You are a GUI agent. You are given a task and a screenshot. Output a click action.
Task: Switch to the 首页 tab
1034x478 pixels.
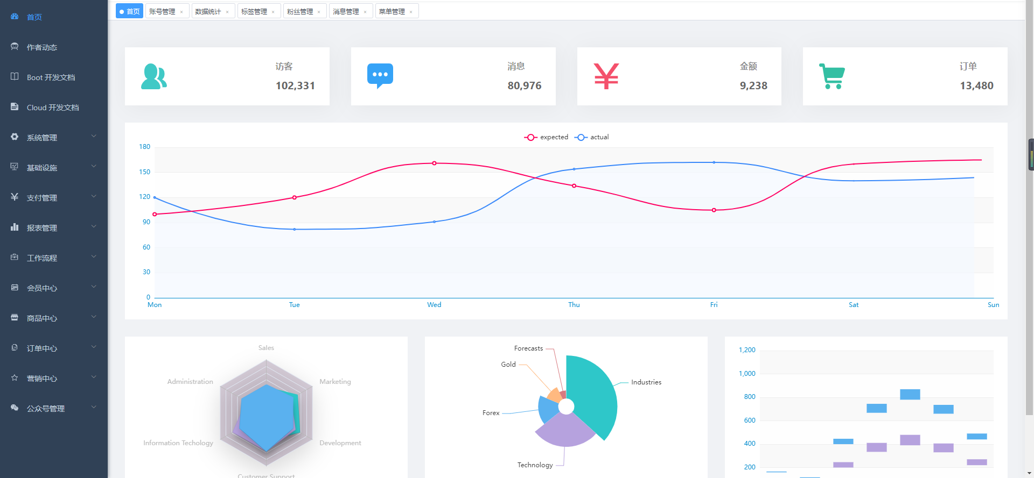pos(129,11)
